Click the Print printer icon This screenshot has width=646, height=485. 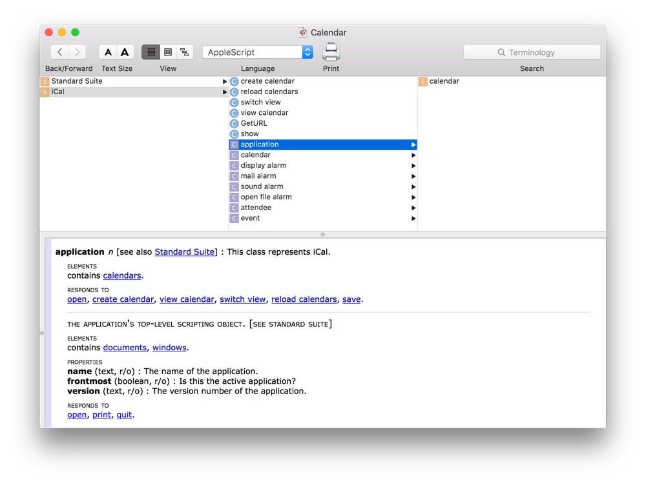[x=331, y=52]
